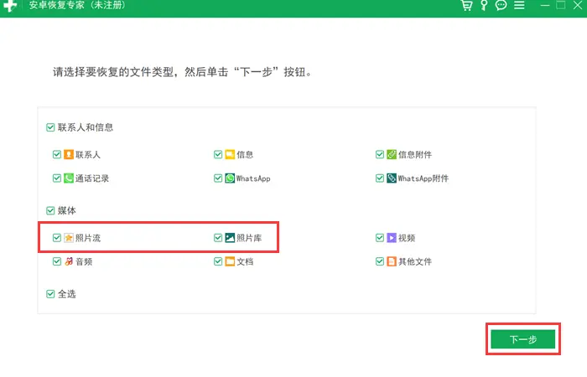Click the 下一步 next button
Viewport: 587px width, 377px height.
pos(523,339)
